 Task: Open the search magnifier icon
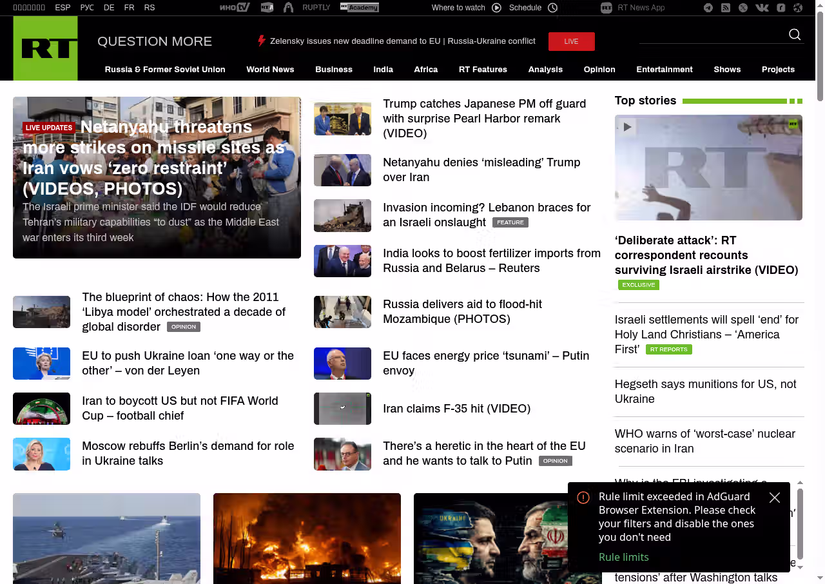(795, 35)
